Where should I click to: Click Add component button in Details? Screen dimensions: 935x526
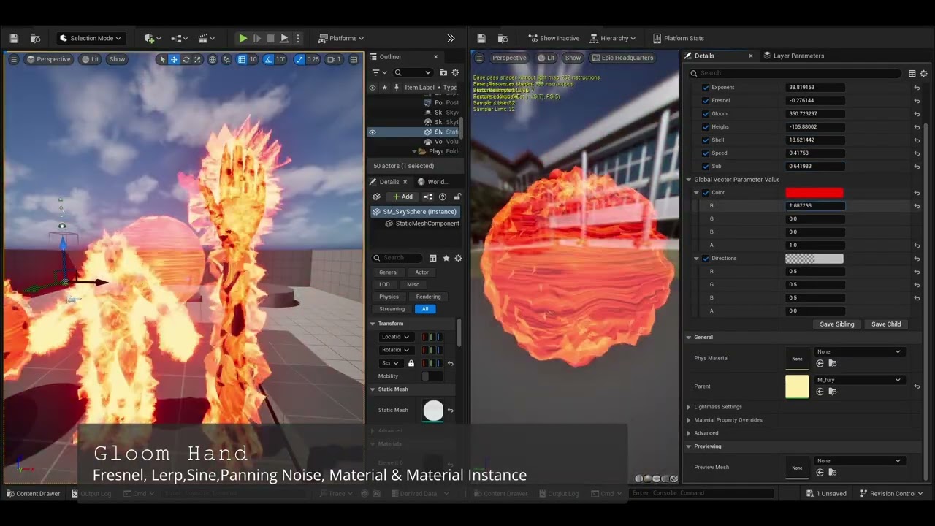tap(402, 197)
